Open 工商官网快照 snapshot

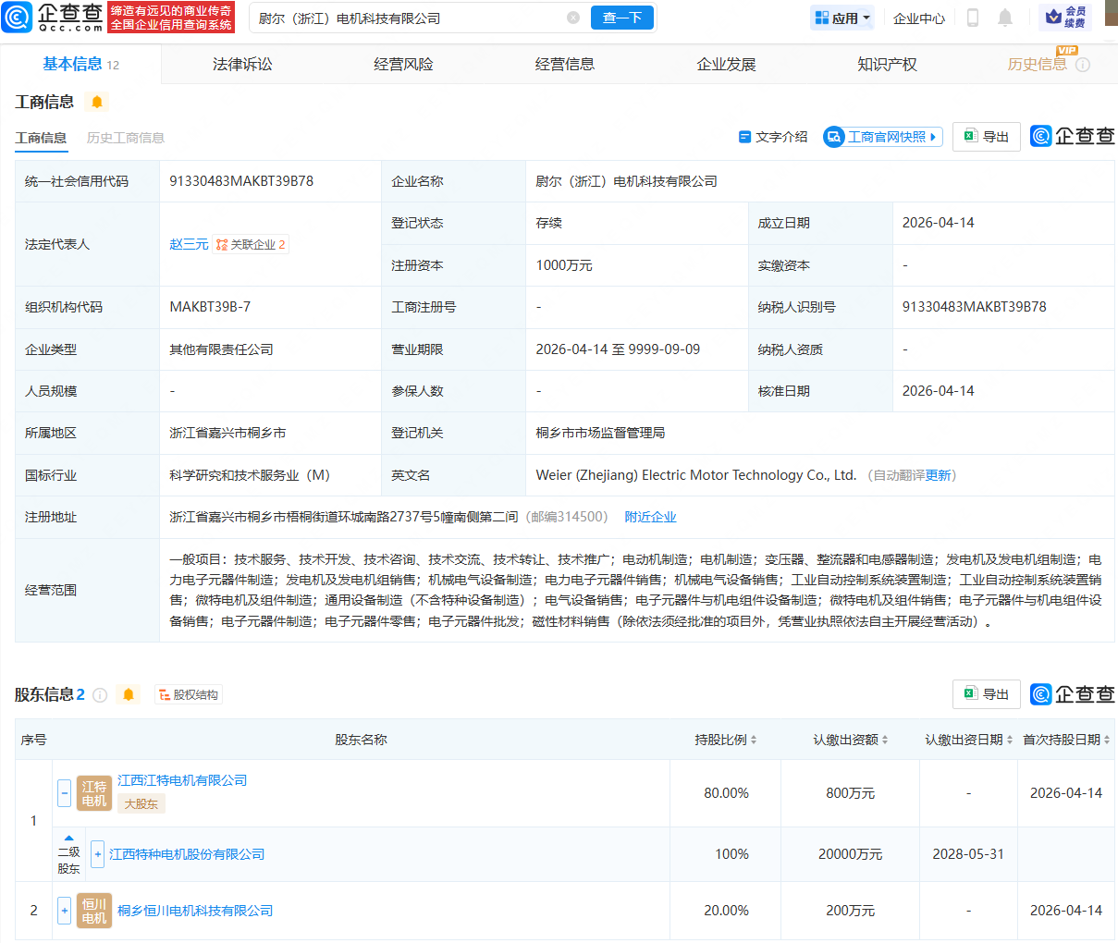[881, 136]
